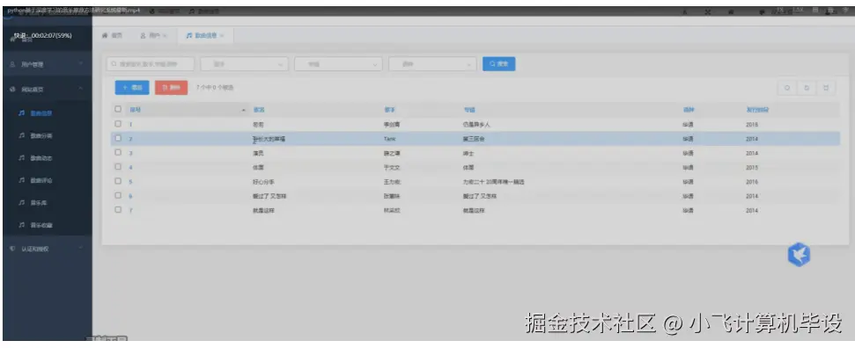Sort by the 歌手 column header
The width and height of the screenshot is (855, 348).
point(389,110)
